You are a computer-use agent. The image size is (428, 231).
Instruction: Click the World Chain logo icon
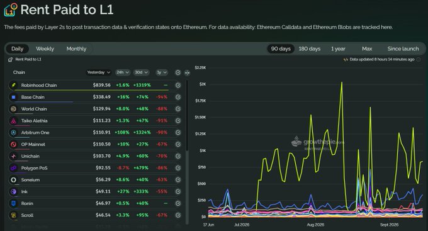coord(13,109)
